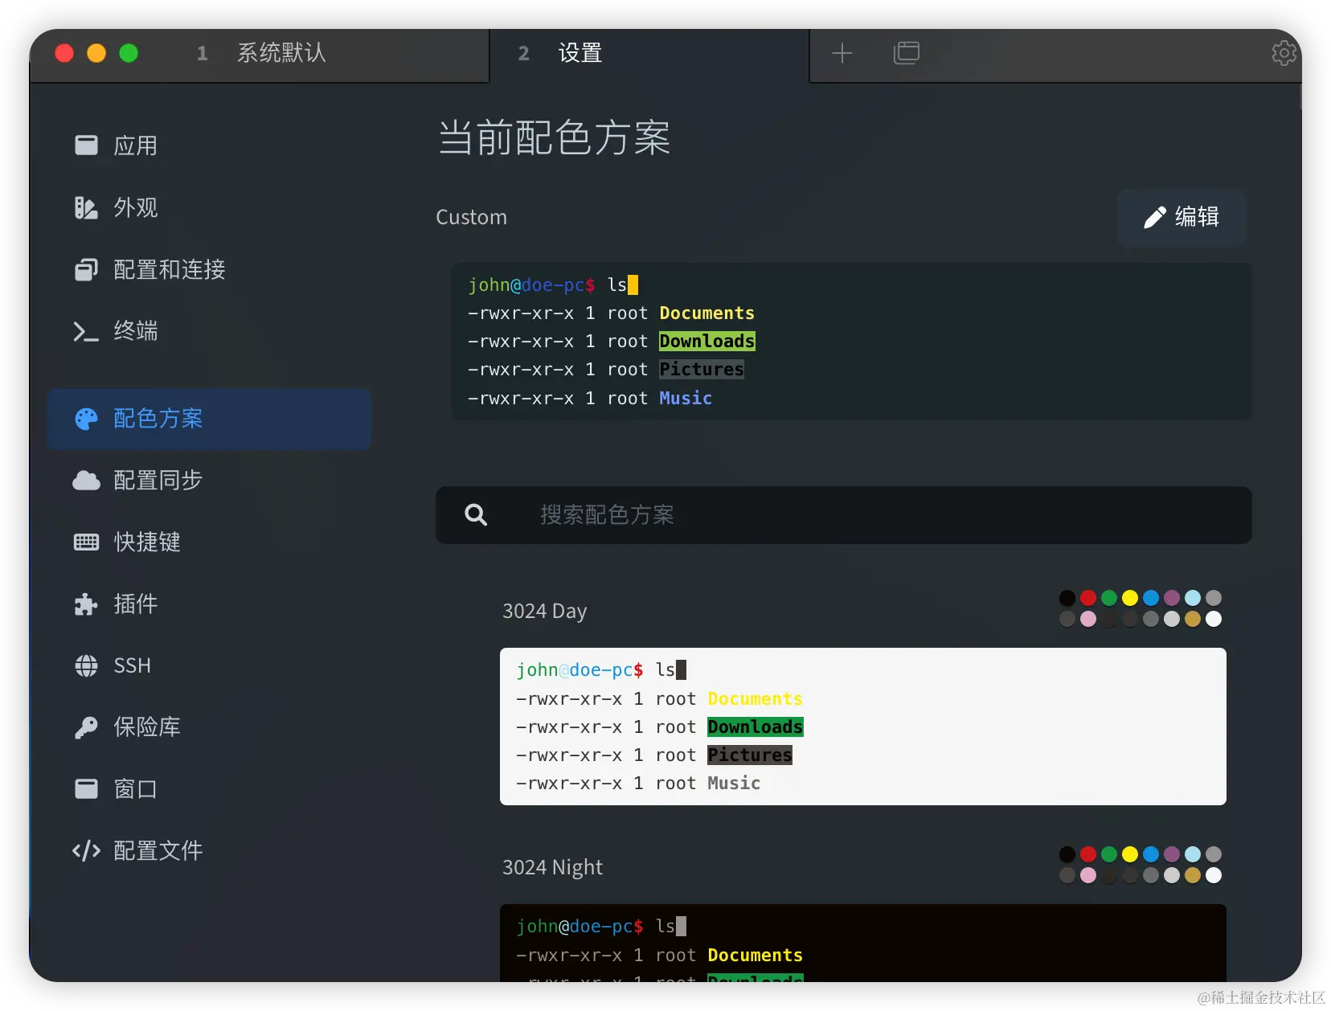Add a new tab with plus icon
The height and width of the screenshot is (1011, 1331).
[x=842, y=53]
